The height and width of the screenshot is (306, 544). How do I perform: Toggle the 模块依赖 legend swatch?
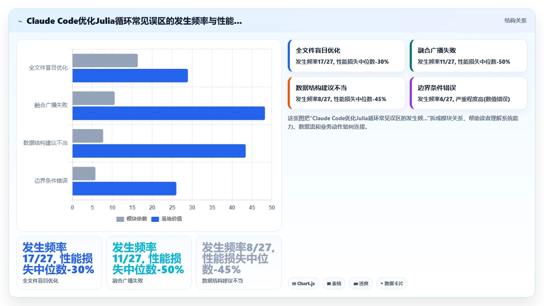[120, 219]
